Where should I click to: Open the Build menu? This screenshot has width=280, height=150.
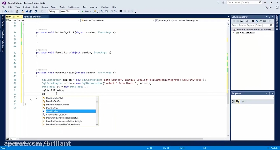tap(35, 7)
